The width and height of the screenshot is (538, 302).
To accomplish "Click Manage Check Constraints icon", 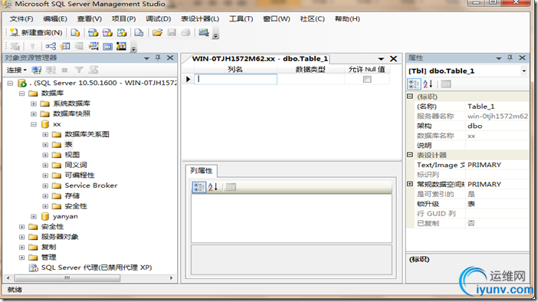I will coord(107,46).
